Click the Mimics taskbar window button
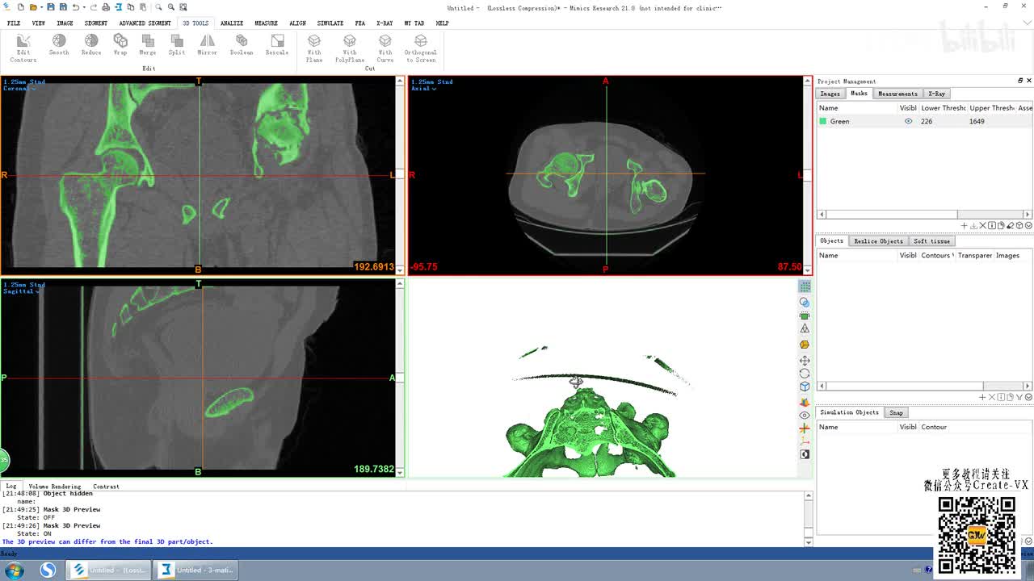This screenshot has height=581, width=1034. pos(109,571)
